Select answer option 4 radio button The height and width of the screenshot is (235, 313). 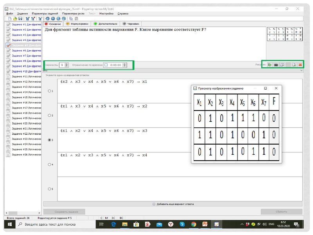tap(49, 164)
